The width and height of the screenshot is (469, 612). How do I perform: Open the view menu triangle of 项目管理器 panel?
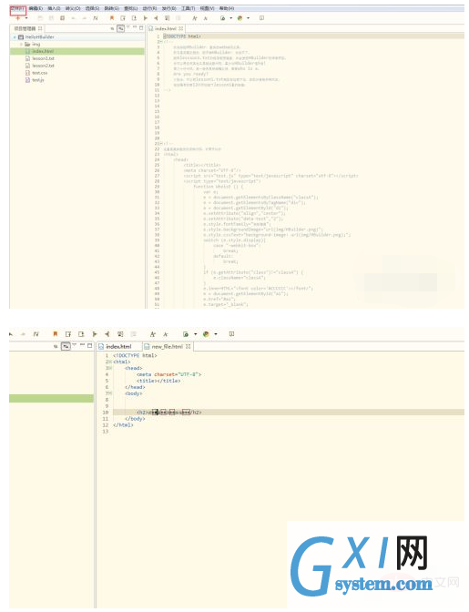128,27
